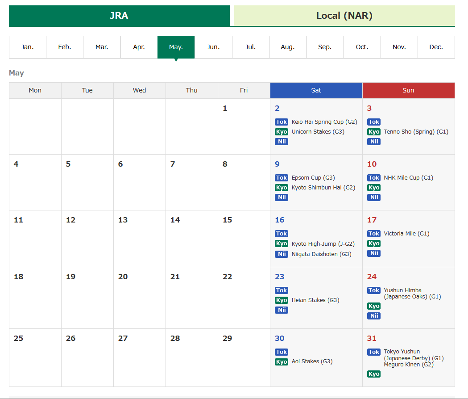Click Tok badge on May 17
Screen dimensions: 468x399
374,234
